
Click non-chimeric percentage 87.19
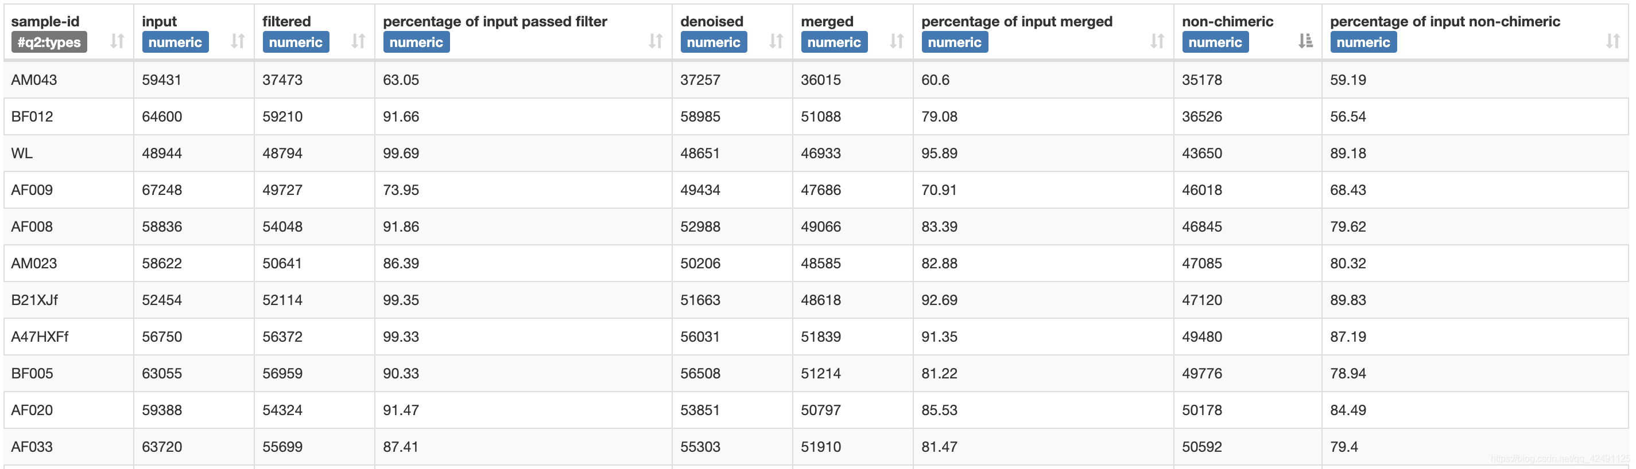1348,337
